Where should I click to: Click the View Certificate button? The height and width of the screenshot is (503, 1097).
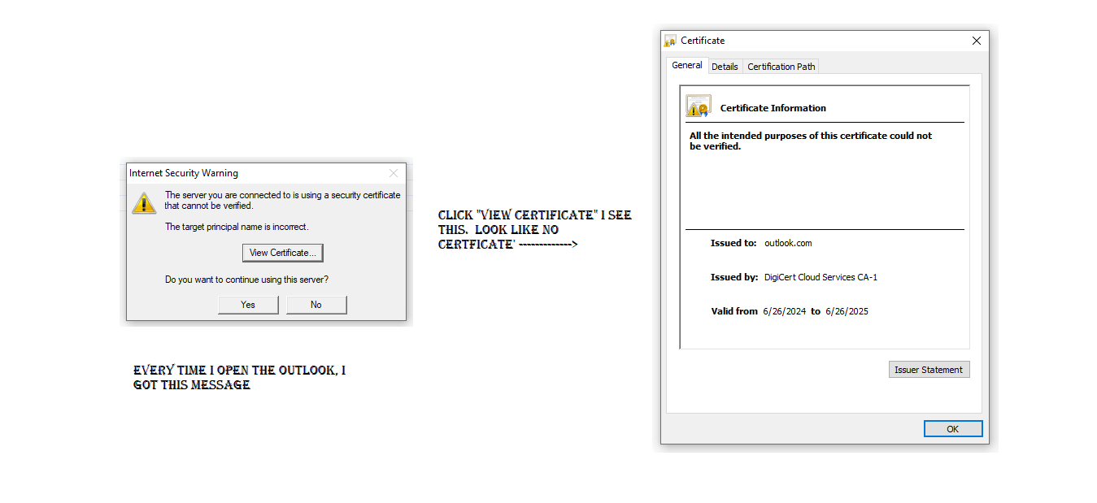(x=283, y=253)
